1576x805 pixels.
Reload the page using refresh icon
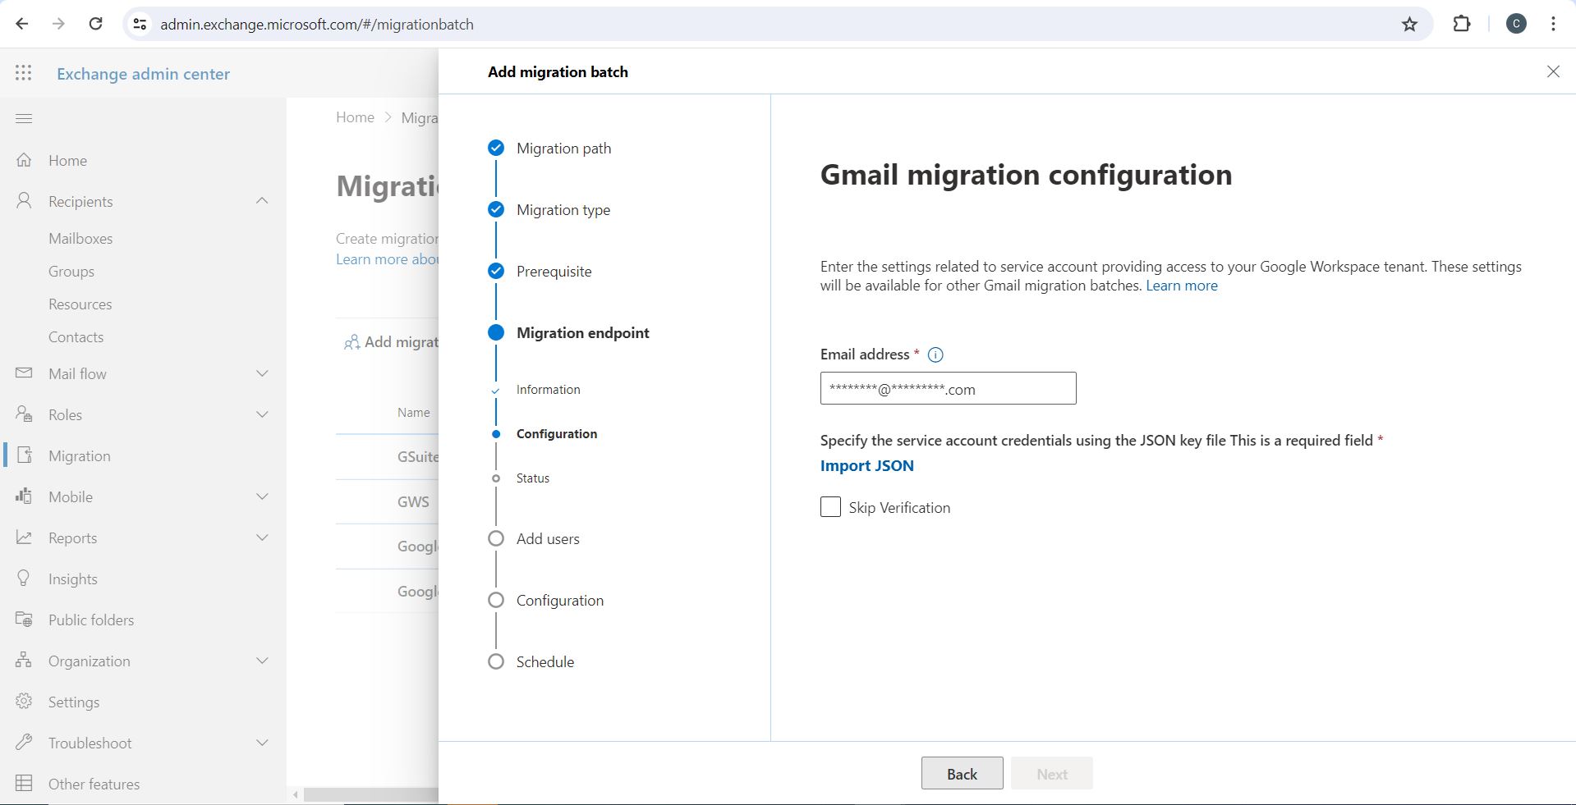96,25
